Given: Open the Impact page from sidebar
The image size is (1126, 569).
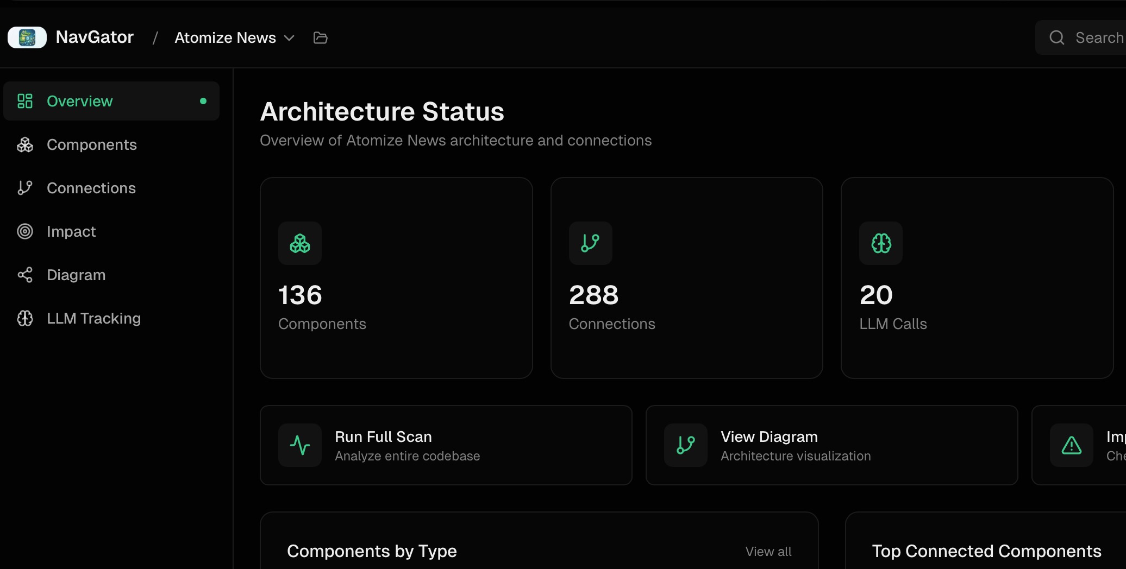Looking at the screenshot, I should 71,231.
